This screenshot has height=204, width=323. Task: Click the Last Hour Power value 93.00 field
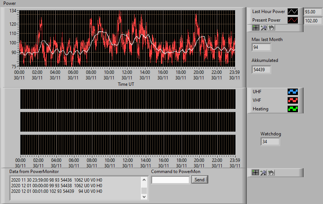[313, 12]
